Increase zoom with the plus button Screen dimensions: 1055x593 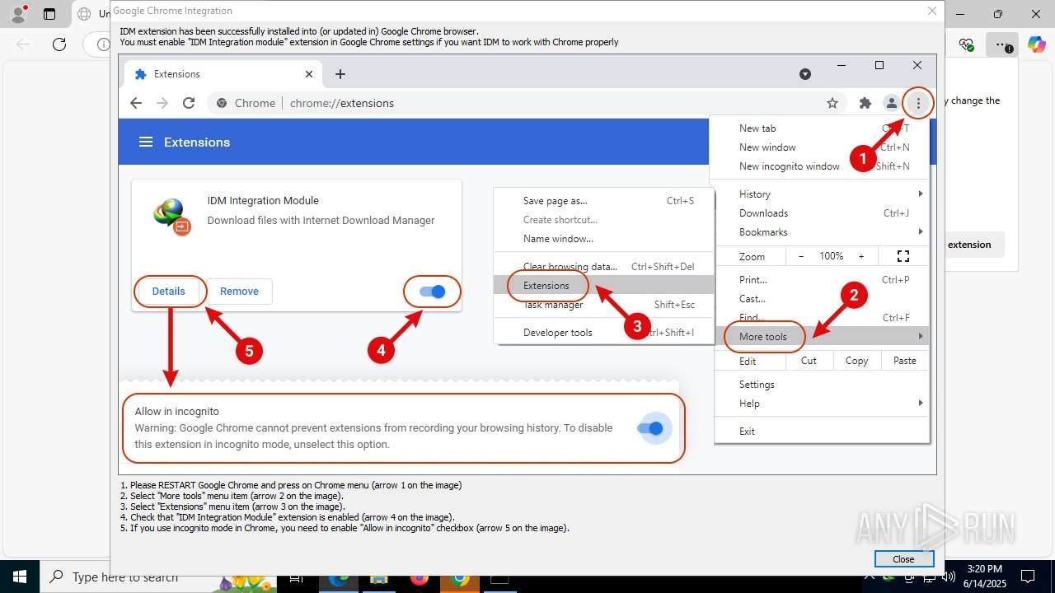click(x=862, y=256)
